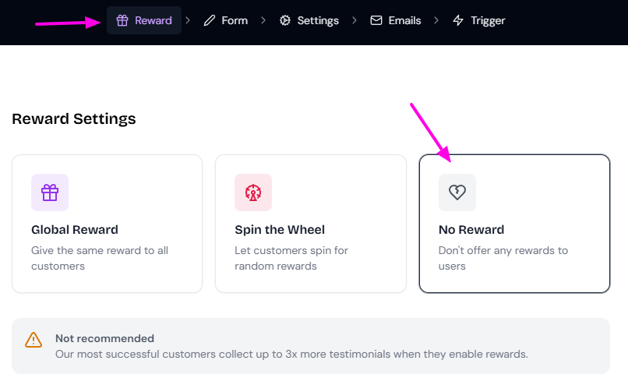The height and width of the screenshot is (392, 628).
Task: Select the No Reward option title
Action: (471, 230)
